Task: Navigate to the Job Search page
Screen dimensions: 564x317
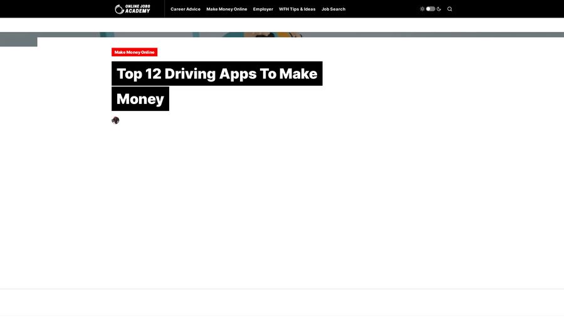Action: [x=333, y=9]
